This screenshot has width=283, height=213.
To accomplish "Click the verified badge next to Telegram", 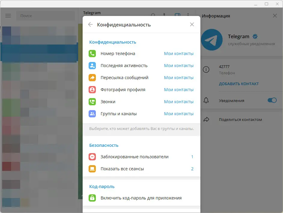I will (x=255, y=36).
